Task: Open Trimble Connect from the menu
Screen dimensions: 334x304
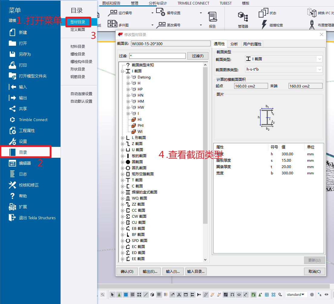Action: pos(33,120)
